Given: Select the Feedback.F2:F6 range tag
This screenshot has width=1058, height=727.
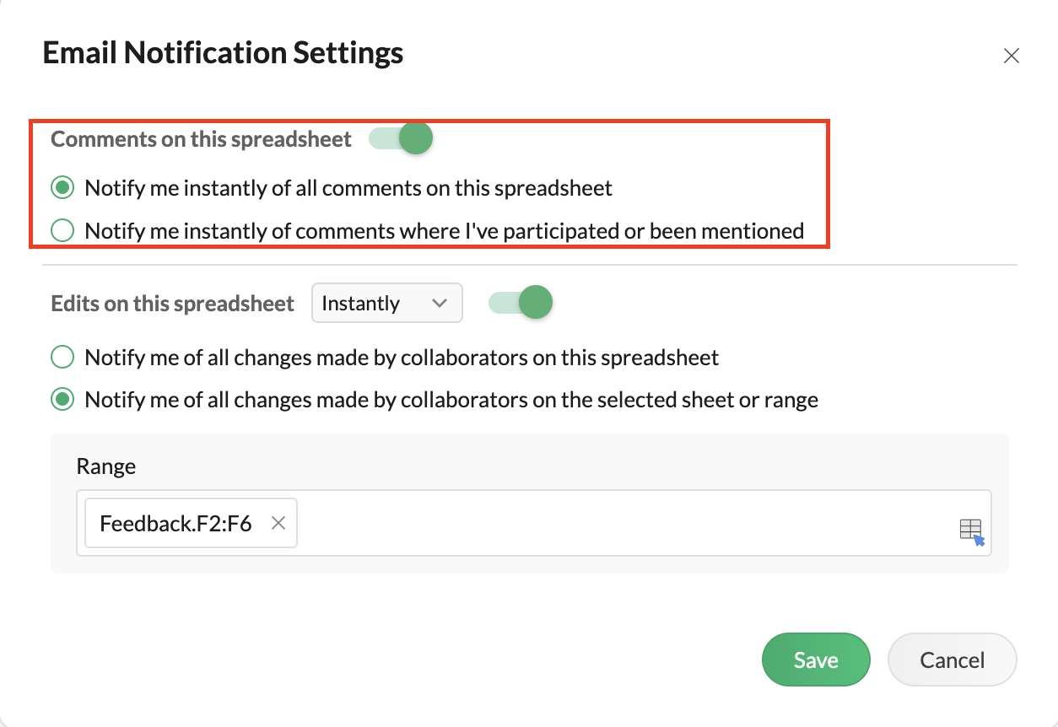Looking at the screenshot, I should pyautogui.click(x=175, y=524).
